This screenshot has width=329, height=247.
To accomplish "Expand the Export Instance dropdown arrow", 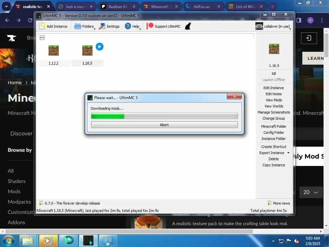I will (288, 153).
